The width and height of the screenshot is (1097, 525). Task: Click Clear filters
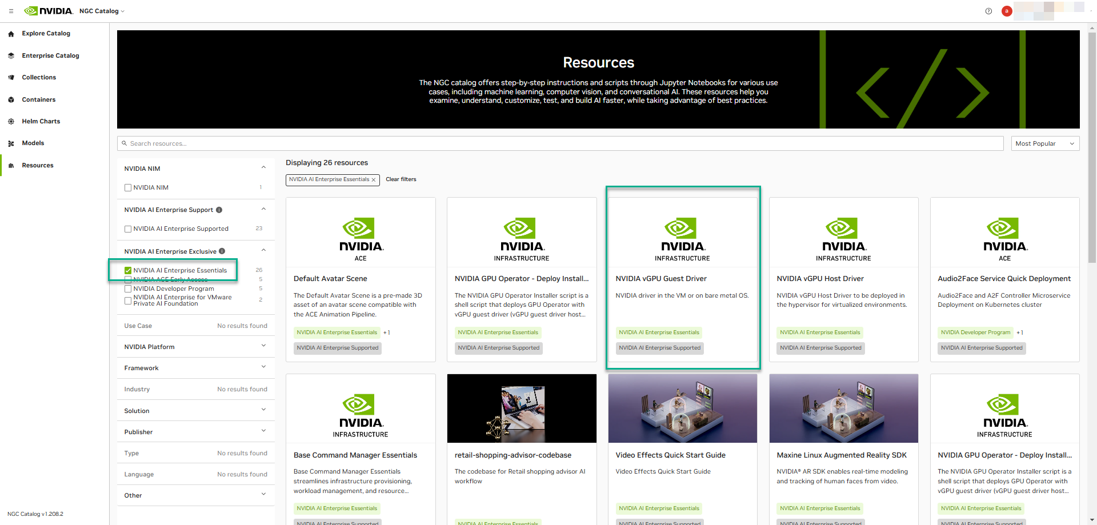pos(401,179)
